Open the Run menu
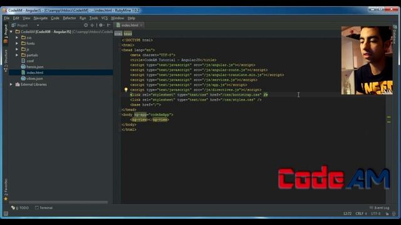The width and height of the screenshot is (401, 225). [x=83, y=18]
